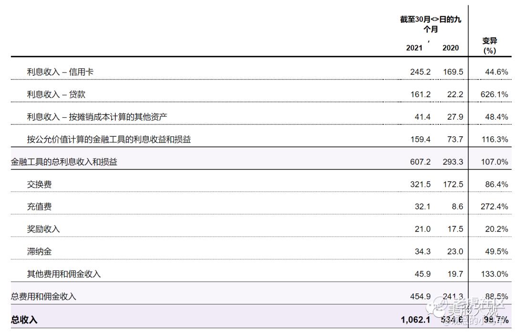Select the 607.2 total interest income value

tap(420, 162)
